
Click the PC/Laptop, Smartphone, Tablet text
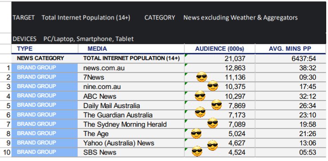89,39
